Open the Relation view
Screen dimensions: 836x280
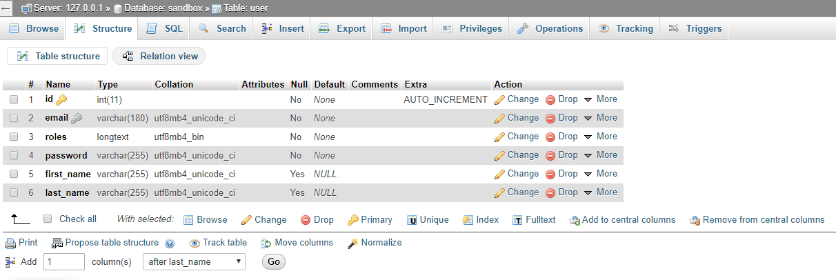coord(159,57)
